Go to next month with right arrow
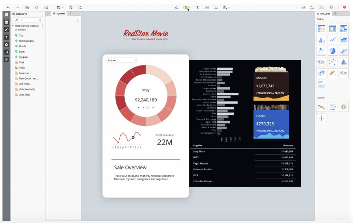This screenshot has height=223, width=353. pos(153,107)
